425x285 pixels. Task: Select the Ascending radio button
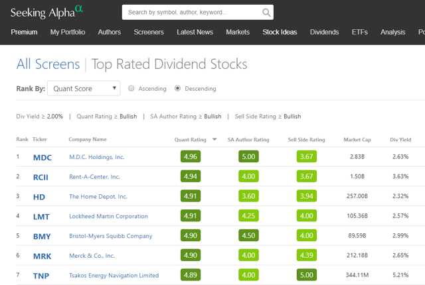pyautogui.click(x=131, y=88)
